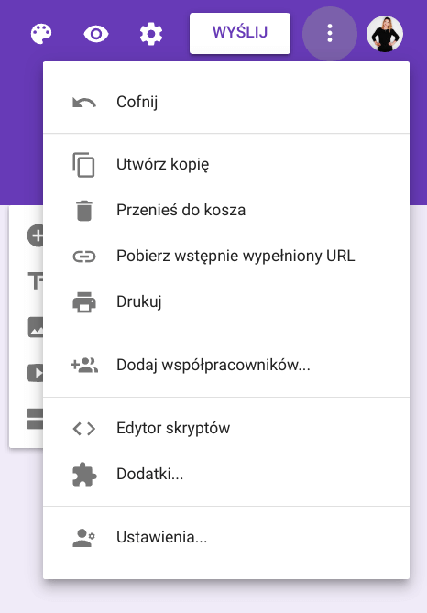Click the eye preview icon
Screen dimensions: 427x613
pyautogui.click(x=96, y=34)
